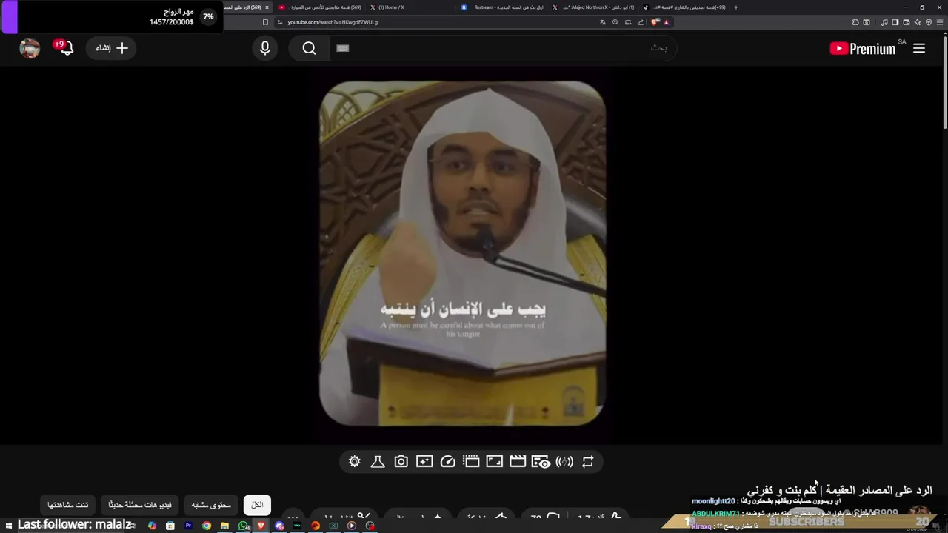Click the translate page icon in address bar
Screen dimensions: 948x533
(x=603, y=22)
